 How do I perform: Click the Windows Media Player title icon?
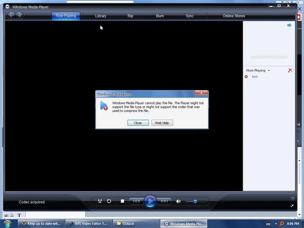[x=7, y=7]
